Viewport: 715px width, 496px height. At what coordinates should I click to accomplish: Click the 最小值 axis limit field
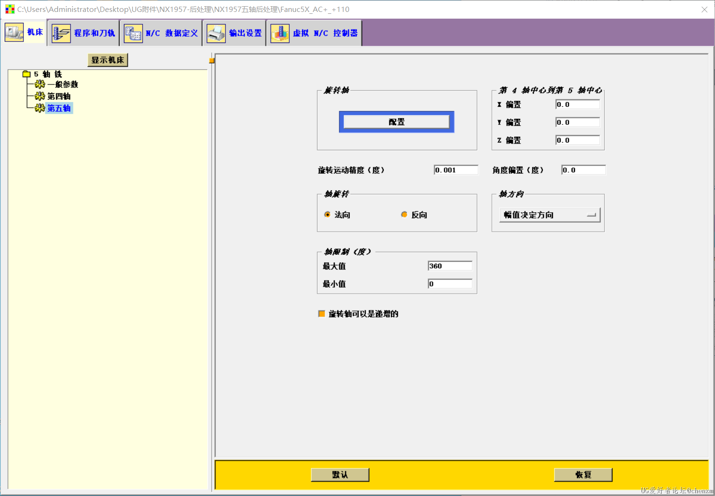(450, 284)
